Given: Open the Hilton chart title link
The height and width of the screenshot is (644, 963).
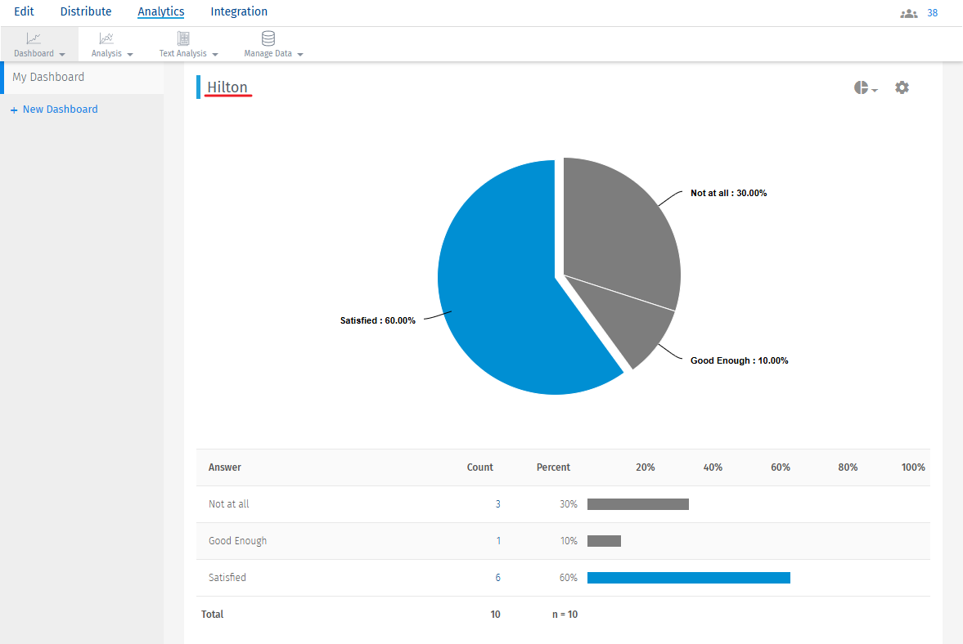Looking at the screenshot, I should pyautogui.click(x=226, y=87).
